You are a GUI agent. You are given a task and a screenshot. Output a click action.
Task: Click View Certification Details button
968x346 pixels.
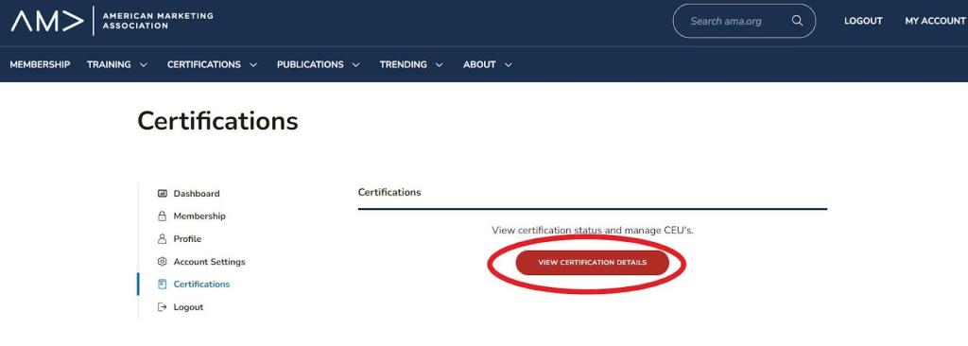click(593, 263)
